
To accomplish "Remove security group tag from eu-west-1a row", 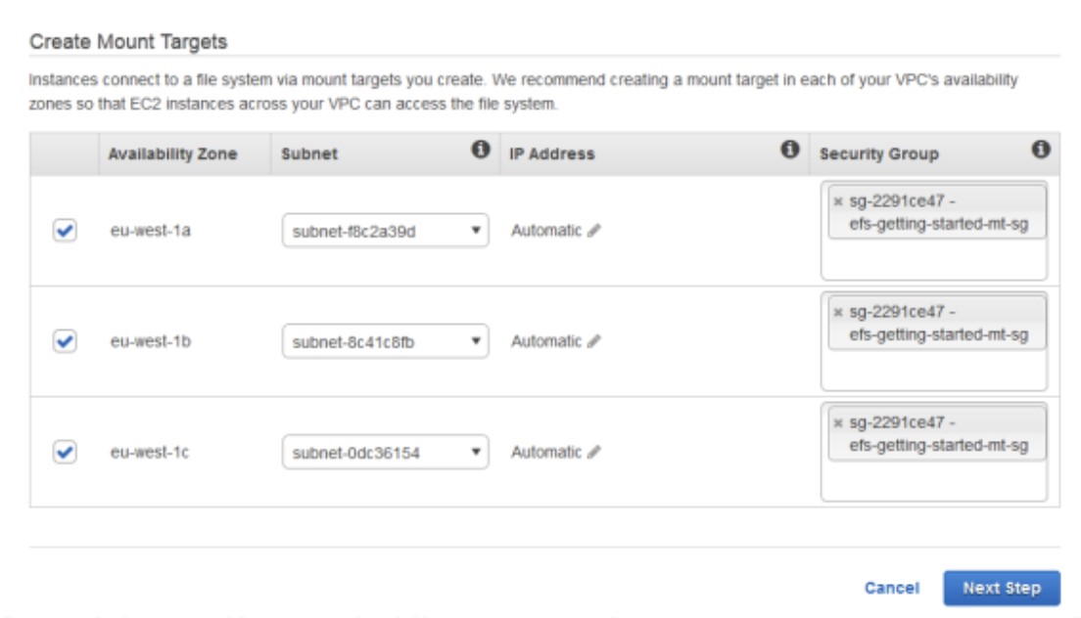I will pos(838,202).
